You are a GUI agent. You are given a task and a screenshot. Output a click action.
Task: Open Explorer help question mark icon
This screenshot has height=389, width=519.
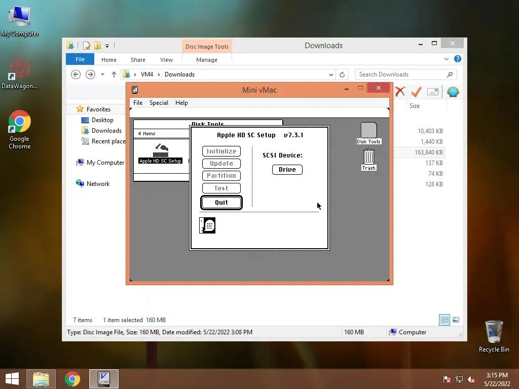tap(458, 59)
